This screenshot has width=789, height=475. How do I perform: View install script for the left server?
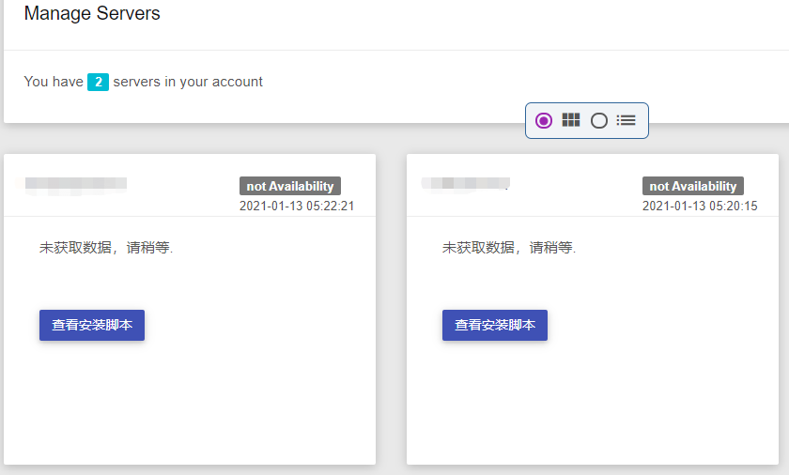[92, 325]
